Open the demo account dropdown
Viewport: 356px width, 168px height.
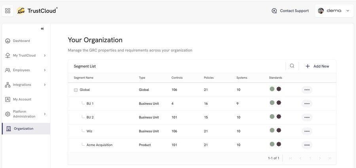[x=334, y=11]
